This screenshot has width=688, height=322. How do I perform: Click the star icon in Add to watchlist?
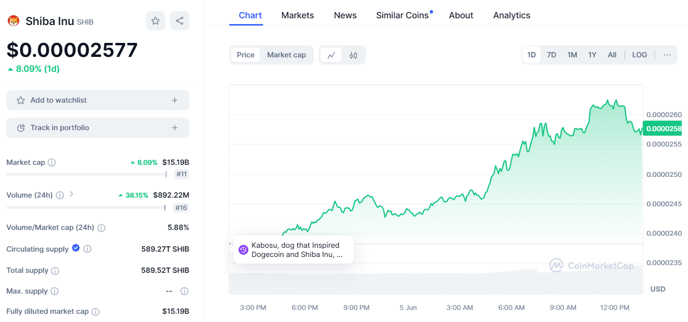tap(21, 100)
